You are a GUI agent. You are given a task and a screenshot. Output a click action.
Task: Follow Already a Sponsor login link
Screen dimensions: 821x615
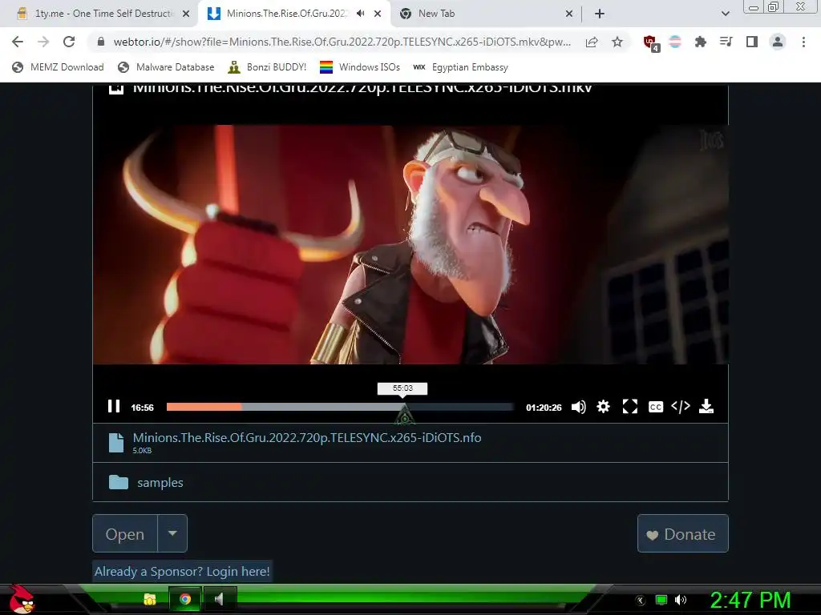(x=182, y=572)
